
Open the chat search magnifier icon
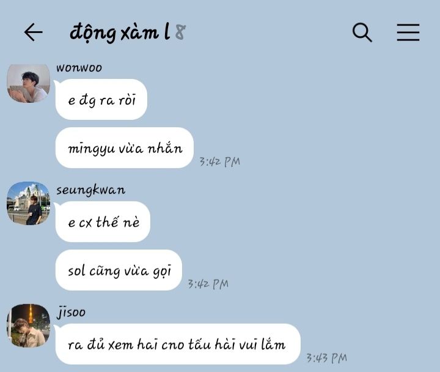pos(362,32)
